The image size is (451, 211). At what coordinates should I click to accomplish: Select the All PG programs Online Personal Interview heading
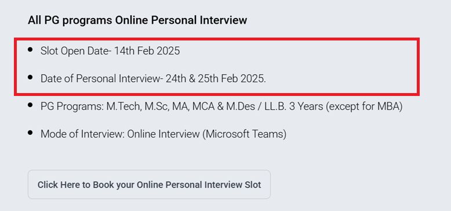tap(137, 20)
